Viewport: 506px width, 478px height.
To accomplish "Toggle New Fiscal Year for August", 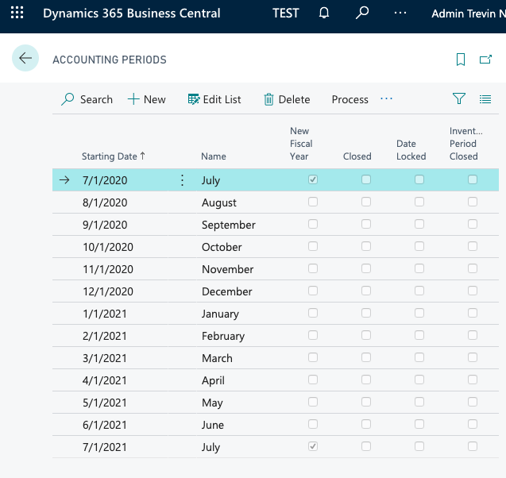I will click(x=313, y=202).
